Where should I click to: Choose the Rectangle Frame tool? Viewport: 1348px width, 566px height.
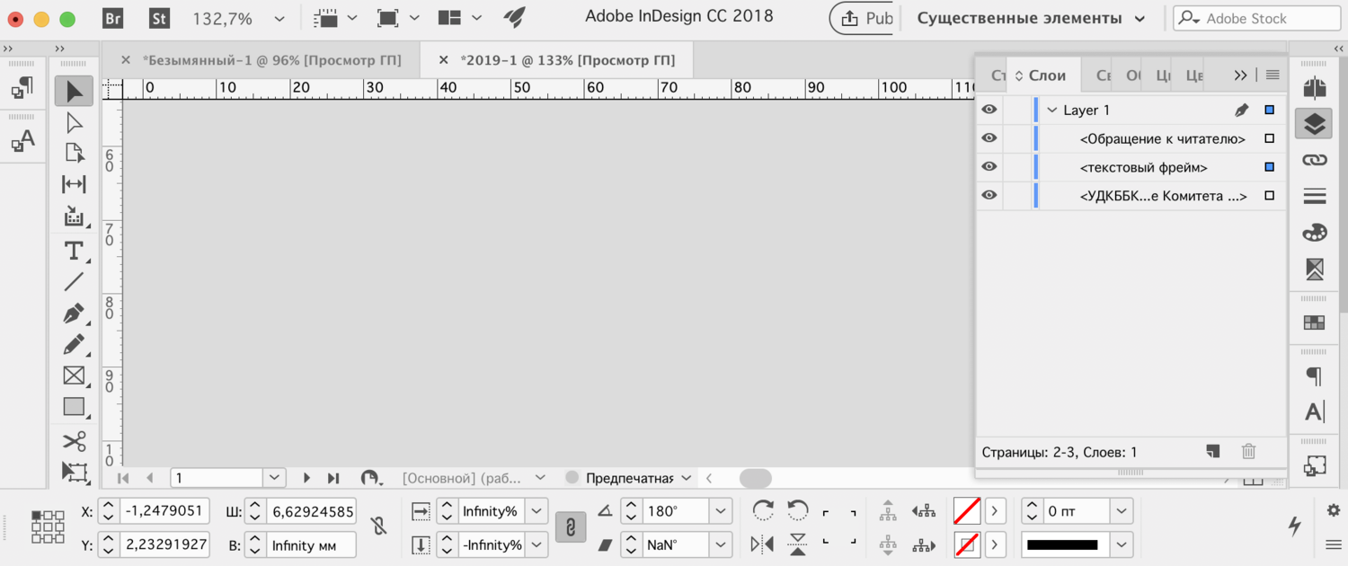[x=74, y=376]
